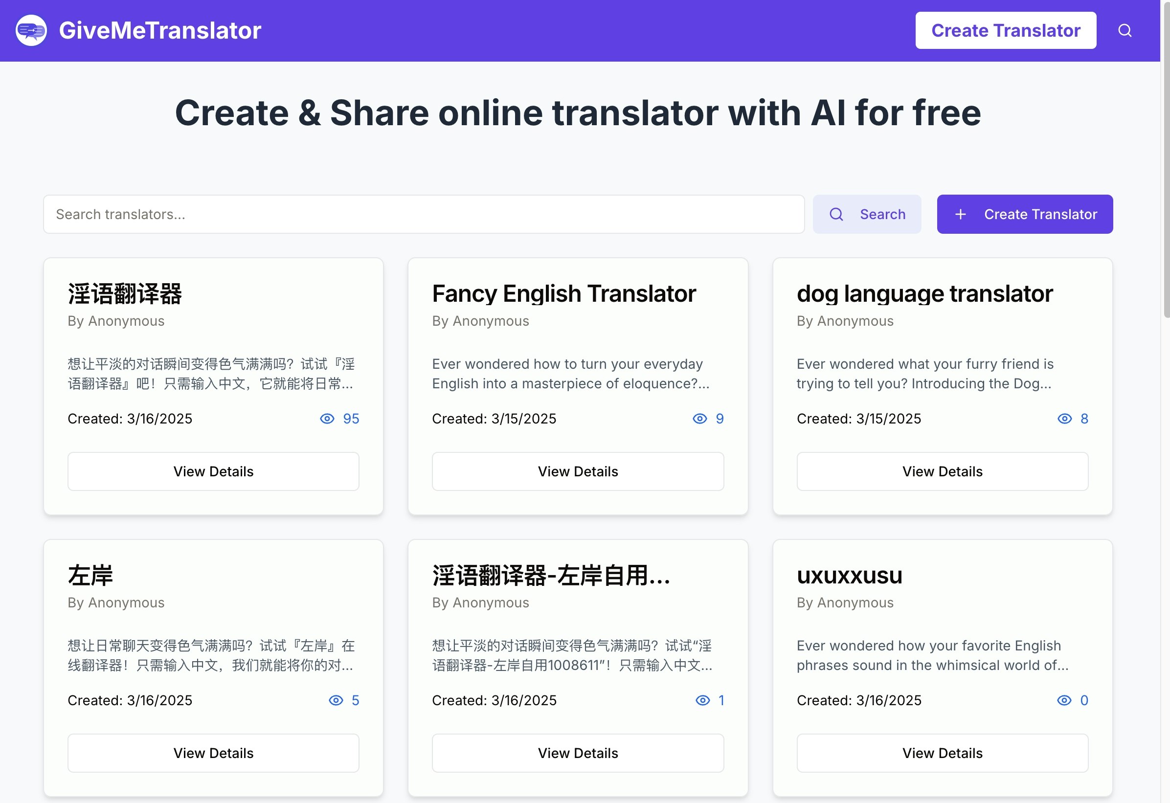Click the vertical page scrollbar thumb
1170x803 pixels.
[x=1166, y=161]
